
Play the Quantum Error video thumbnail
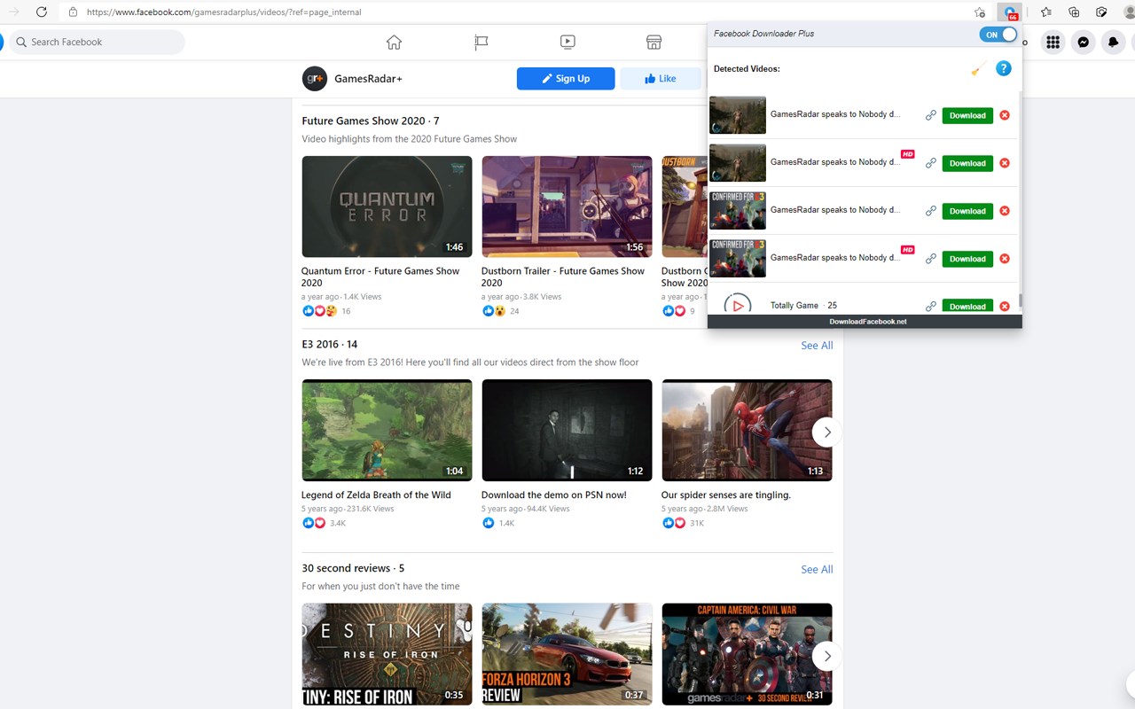coord(387,206)
